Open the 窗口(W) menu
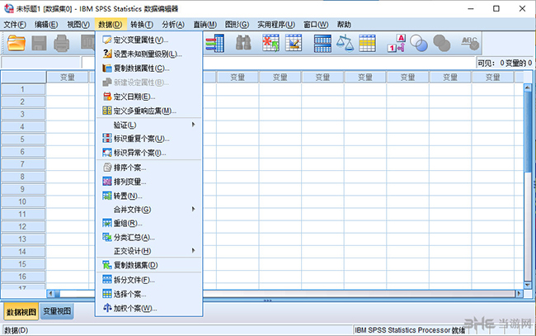The height and width of the screenshot is (336, 536). pyautogui.click(x=316, y=25)
